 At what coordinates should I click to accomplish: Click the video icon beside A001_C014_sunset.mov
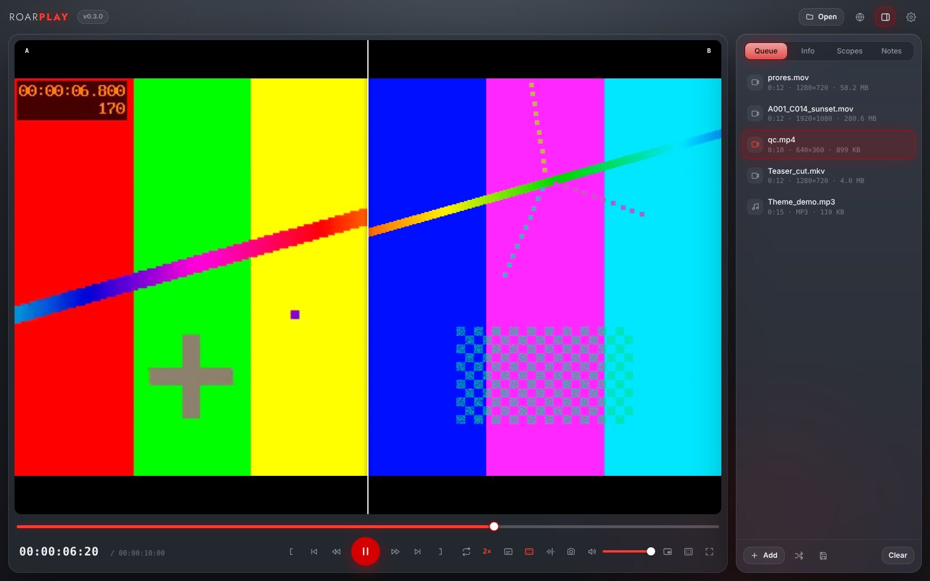pos(755,113)
